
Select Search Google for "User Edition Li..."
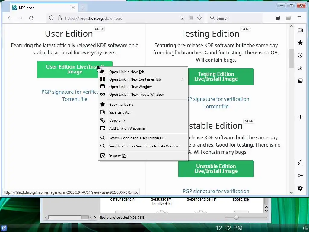pos(143,138)
